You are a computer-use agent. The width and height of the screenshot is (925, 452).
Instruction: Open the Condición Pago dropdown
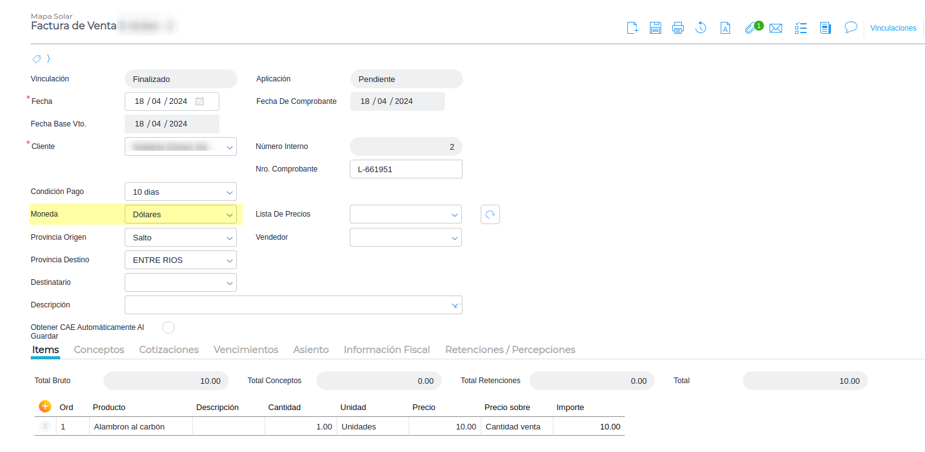click(x=229, y=192)
